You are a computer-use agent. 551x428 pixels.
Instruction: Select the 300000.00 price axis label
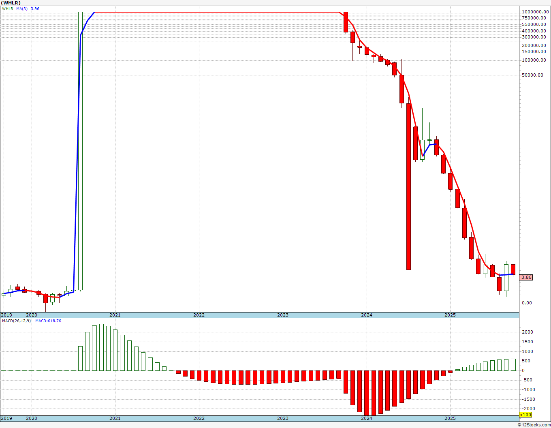click(533, 37)
